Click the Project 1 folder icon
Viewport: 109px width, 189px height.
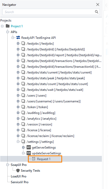click(x=8, y=26)
